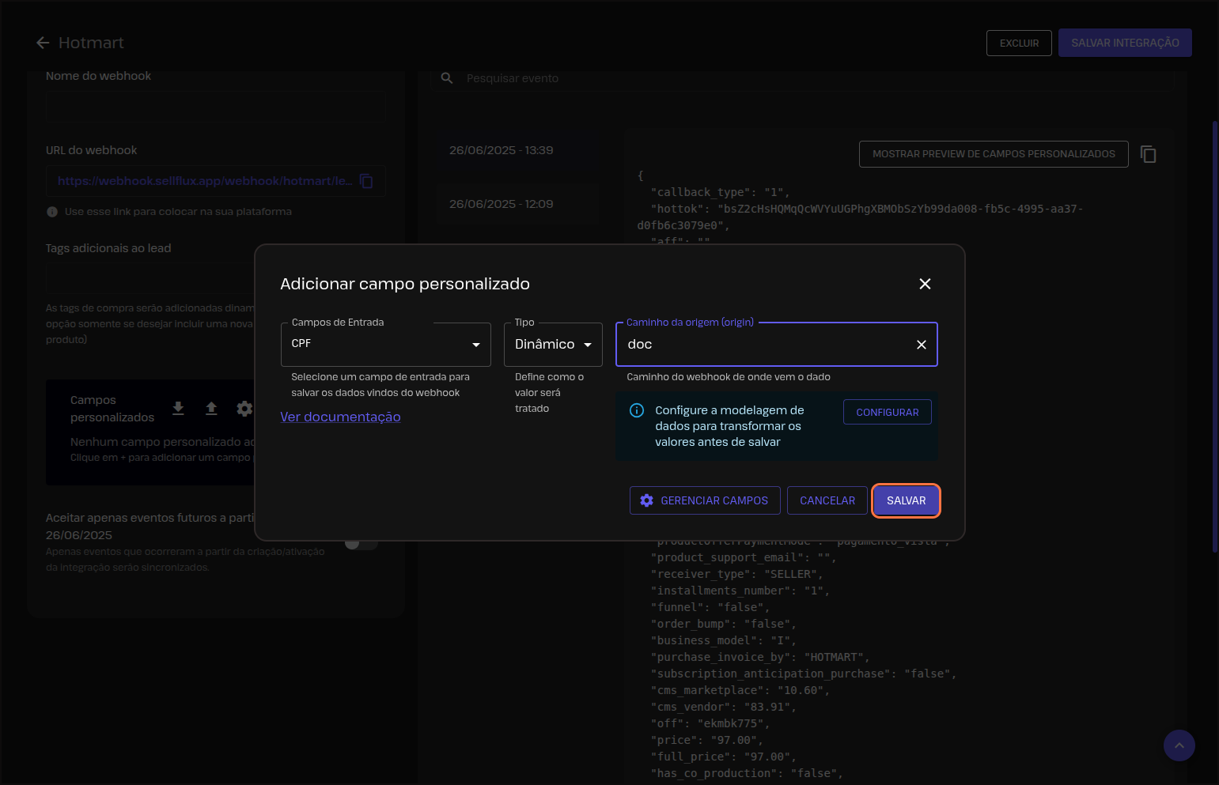Click the search icon for events
The width and height of the screenshot is (1219, 785).
tap(447, 78)
